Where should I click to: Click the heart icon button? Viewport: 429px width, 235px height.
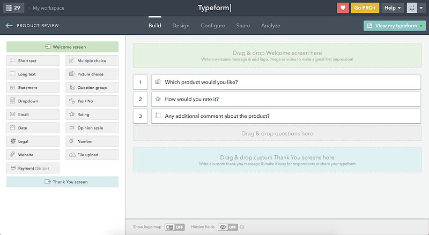point(343,8)
